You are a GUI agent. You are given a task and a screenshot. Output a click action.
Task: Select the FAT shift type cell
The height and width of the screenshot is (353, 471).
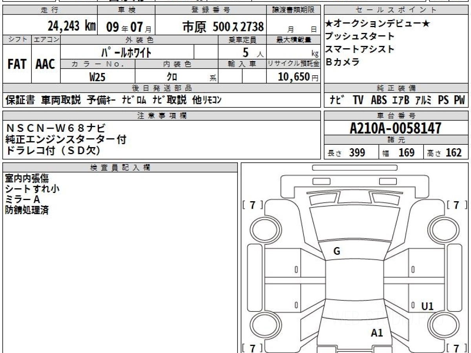[17, 65]
